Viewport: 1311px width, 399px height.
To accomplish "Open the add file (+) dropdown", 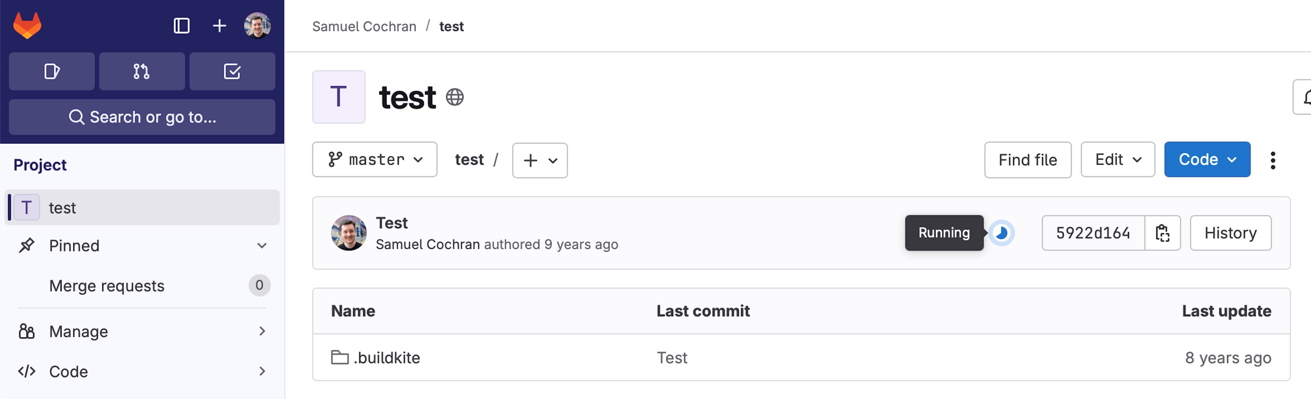I will click(x=539, y=160).
